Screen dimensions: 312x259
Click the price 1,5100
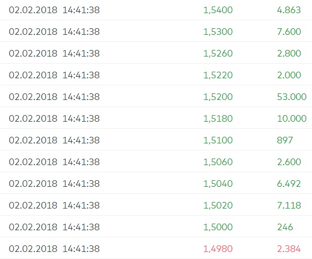tap(217, 140)
